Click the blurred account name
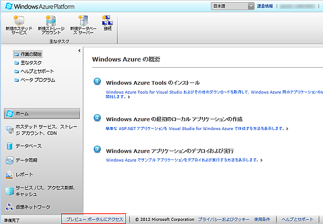This screenshot has width=323, height=224. click(297, 6)
